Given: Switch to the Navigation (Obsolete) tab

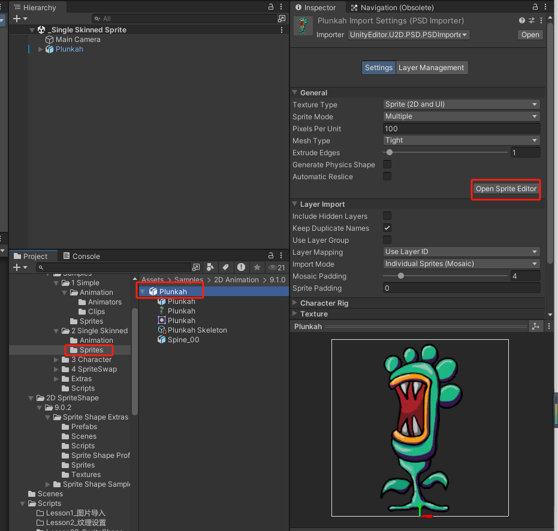Looking at the screenshot, I should click(392, 7).
